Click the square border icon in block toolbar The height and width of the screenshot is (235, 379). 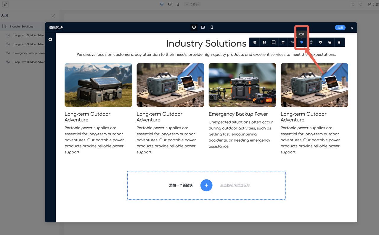tap(274, 42)
